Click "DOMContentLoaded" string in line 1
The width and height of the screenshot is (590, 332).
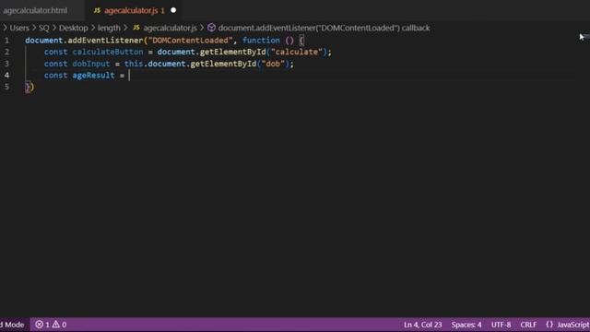click(191, 41)
